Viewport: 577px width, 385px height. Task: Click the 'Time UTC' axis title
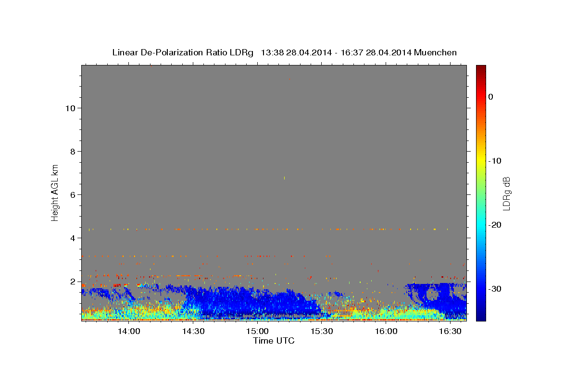[x=274, y=341]
